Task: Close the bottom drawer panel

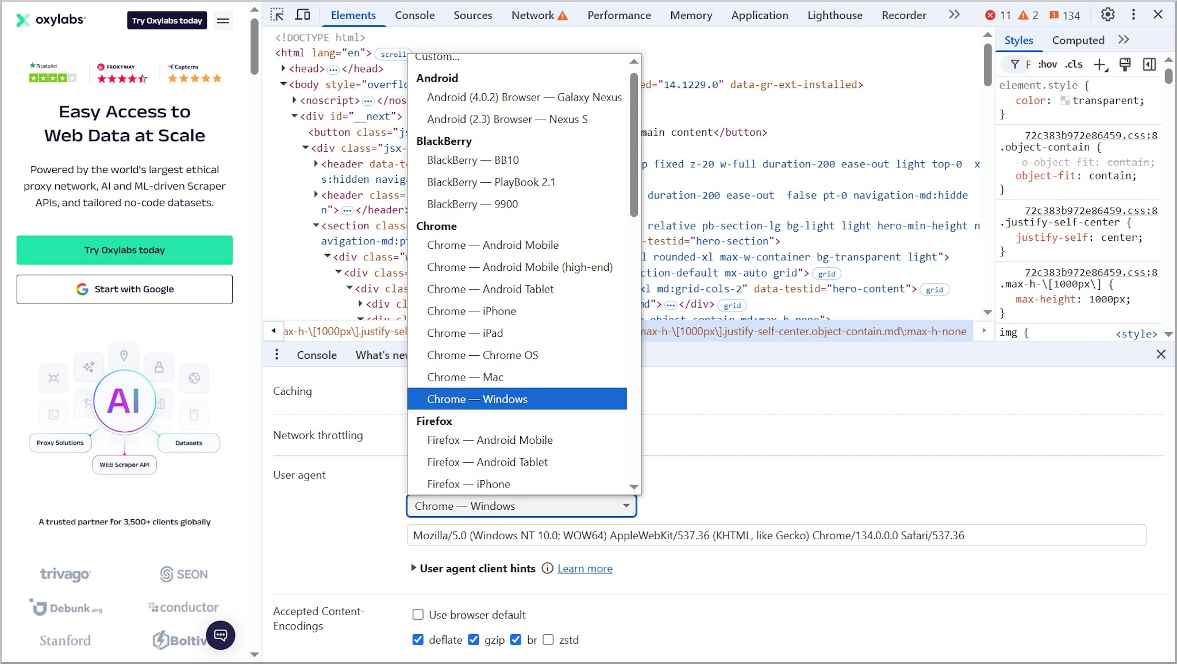Action: (1161, 354)
